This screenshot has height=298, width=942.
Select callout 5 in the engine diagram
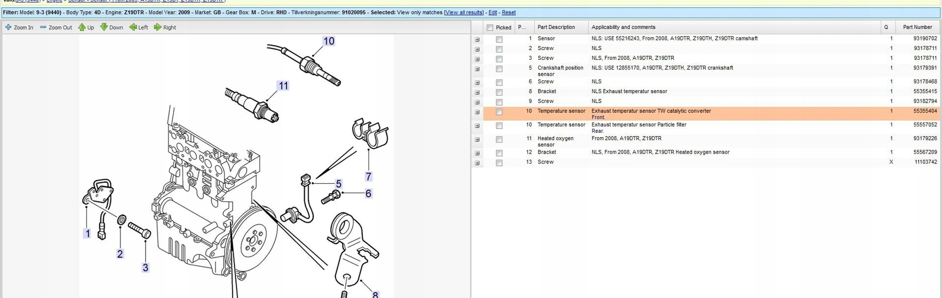[x=339, y=184]
